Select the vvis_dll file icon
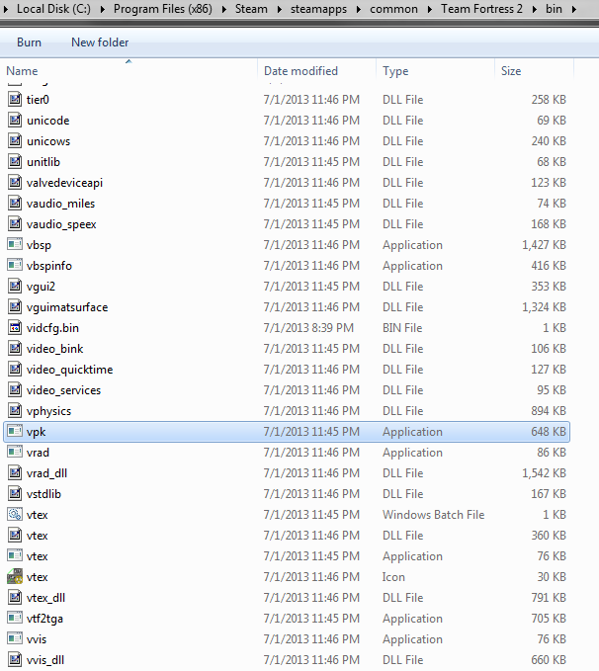Image resolution: width=599 pixels, height=671 pixels. coord(15,660)
